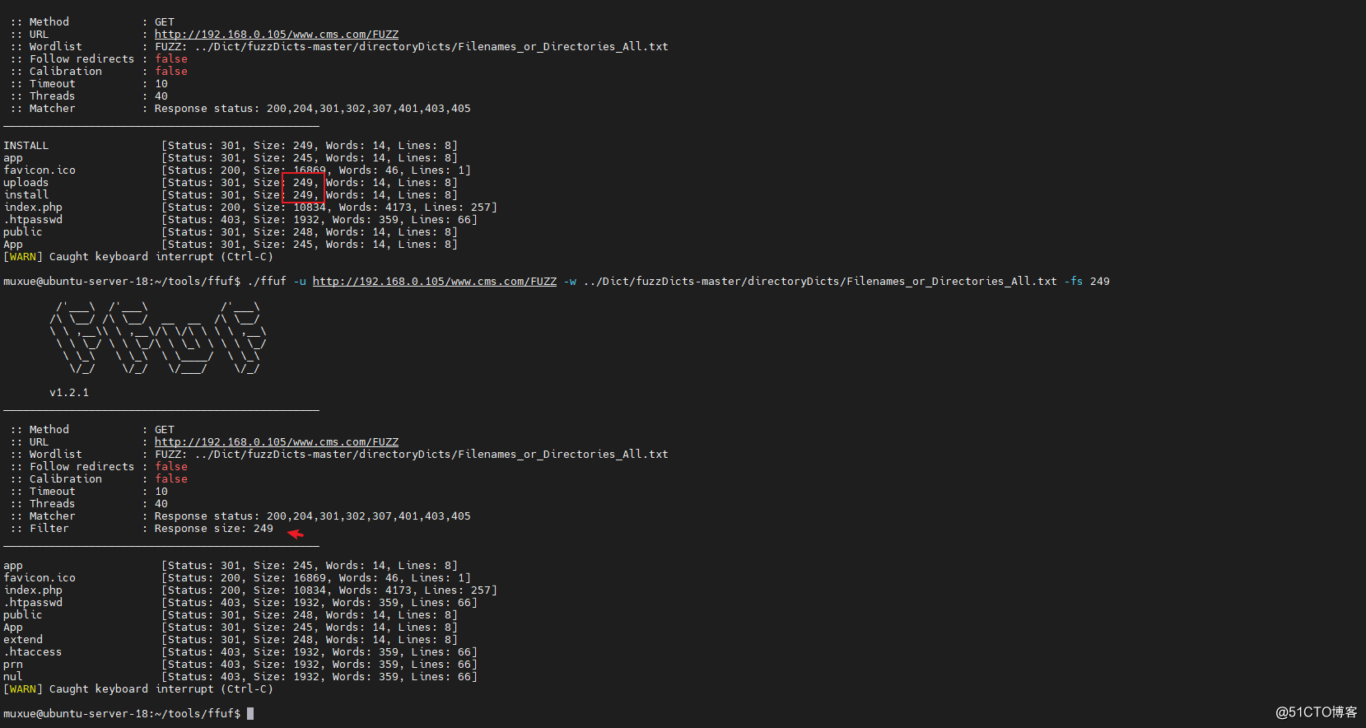Open the URL link in second config block
Screen dimensions: 1366x728
pyautogui.click(x=277, y=442)
